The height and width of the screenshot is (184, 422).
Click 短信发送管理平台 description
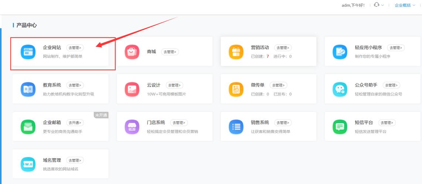pyautogui.click(x=371, y=131)
